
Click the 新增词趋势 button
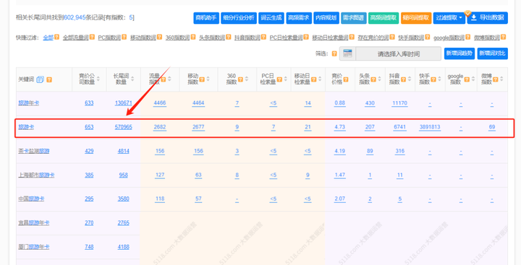pyautogui.click(x=459, y=53)
